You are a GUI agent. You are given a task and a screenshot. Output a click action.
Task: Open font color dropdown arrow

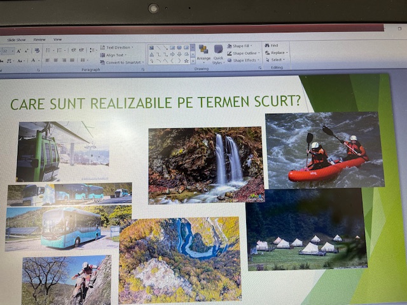[x=39, y=61]
